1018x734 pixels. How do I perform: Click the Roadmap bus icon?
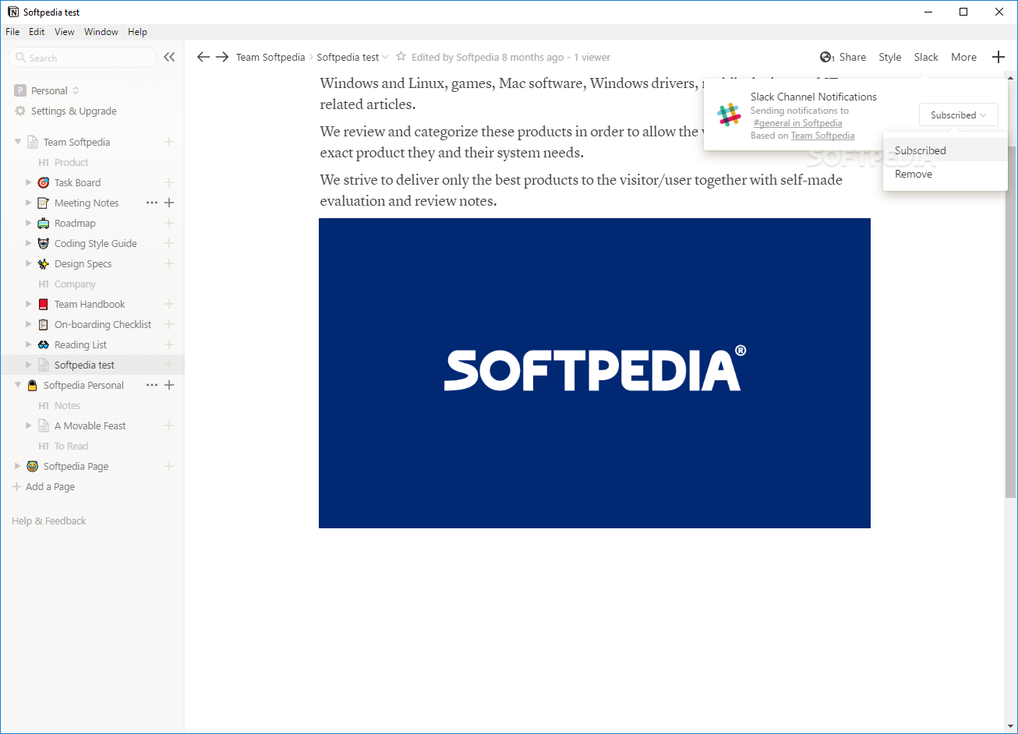(44, 223)
